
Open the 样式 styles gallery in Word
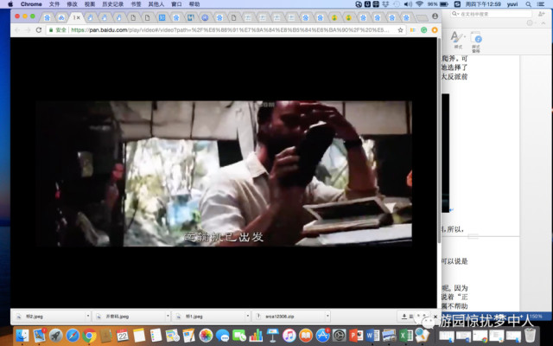(458, 40)
